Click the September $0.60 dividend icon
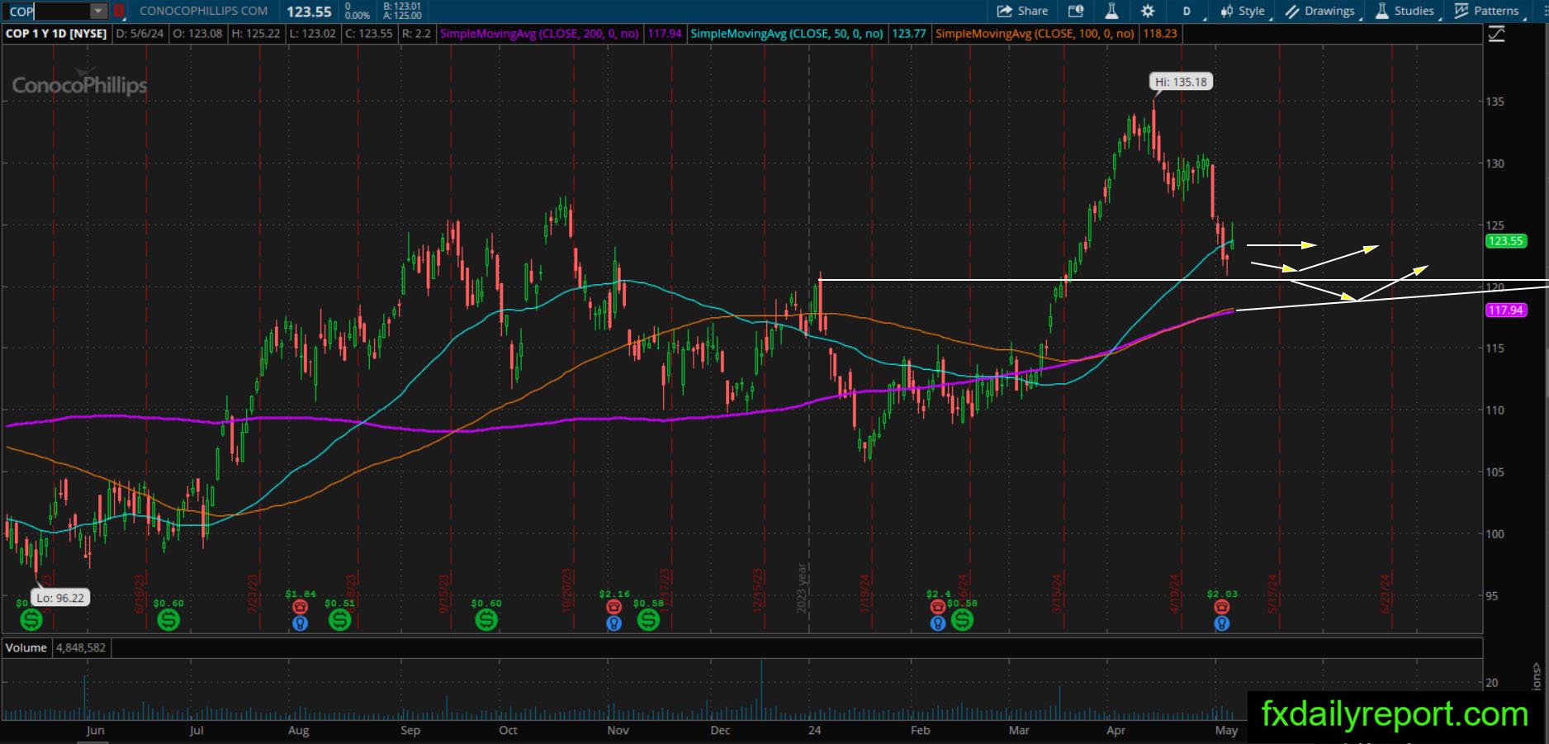Viewport: 1549px width, 744px height. pyautogui.click(x=486, y=618)
